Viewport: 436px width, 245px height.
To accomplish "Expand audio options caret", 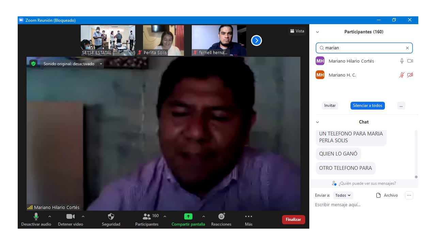I will coord(50,216).
